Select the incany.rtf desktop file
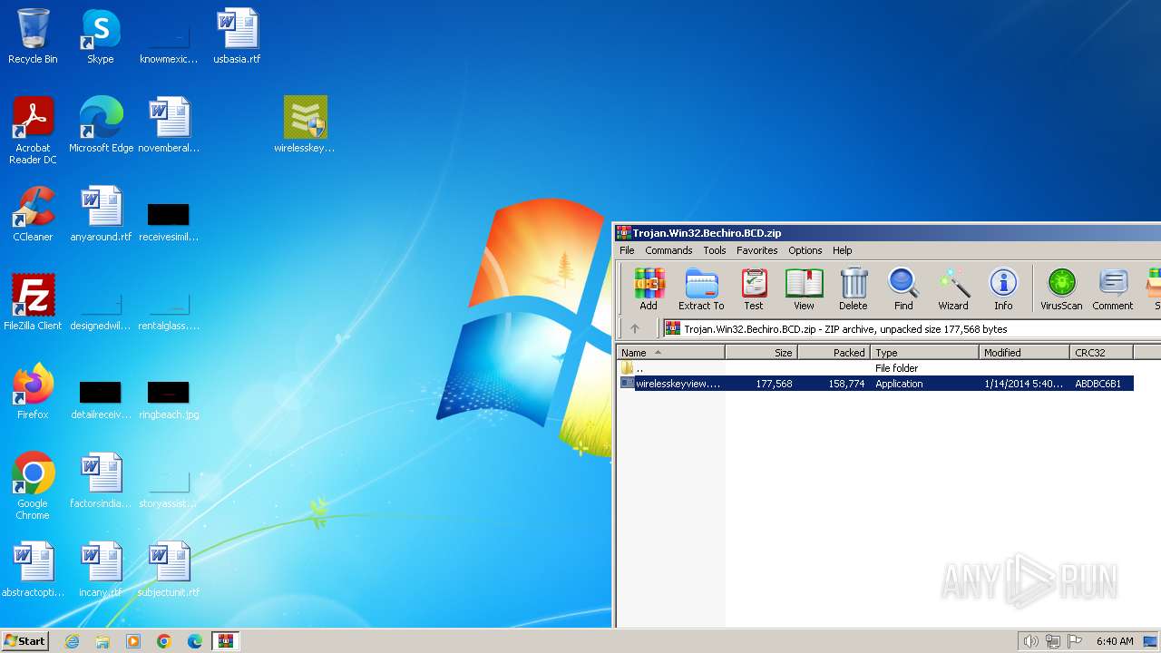The height and width of the screenshot is (653, 1161). point(101,570)
